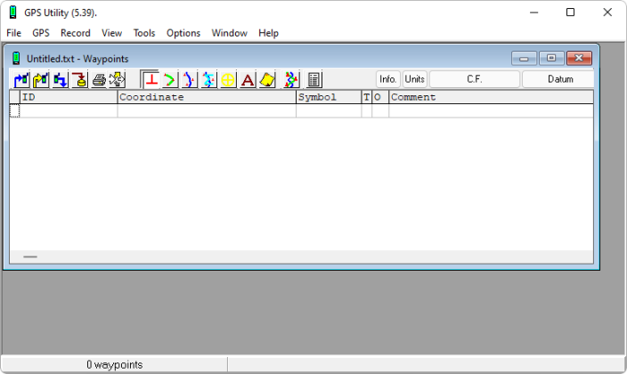Viewport: 627px width, 374px height.
Task: Click the Comment column header
Action: [x=491, y=97]
